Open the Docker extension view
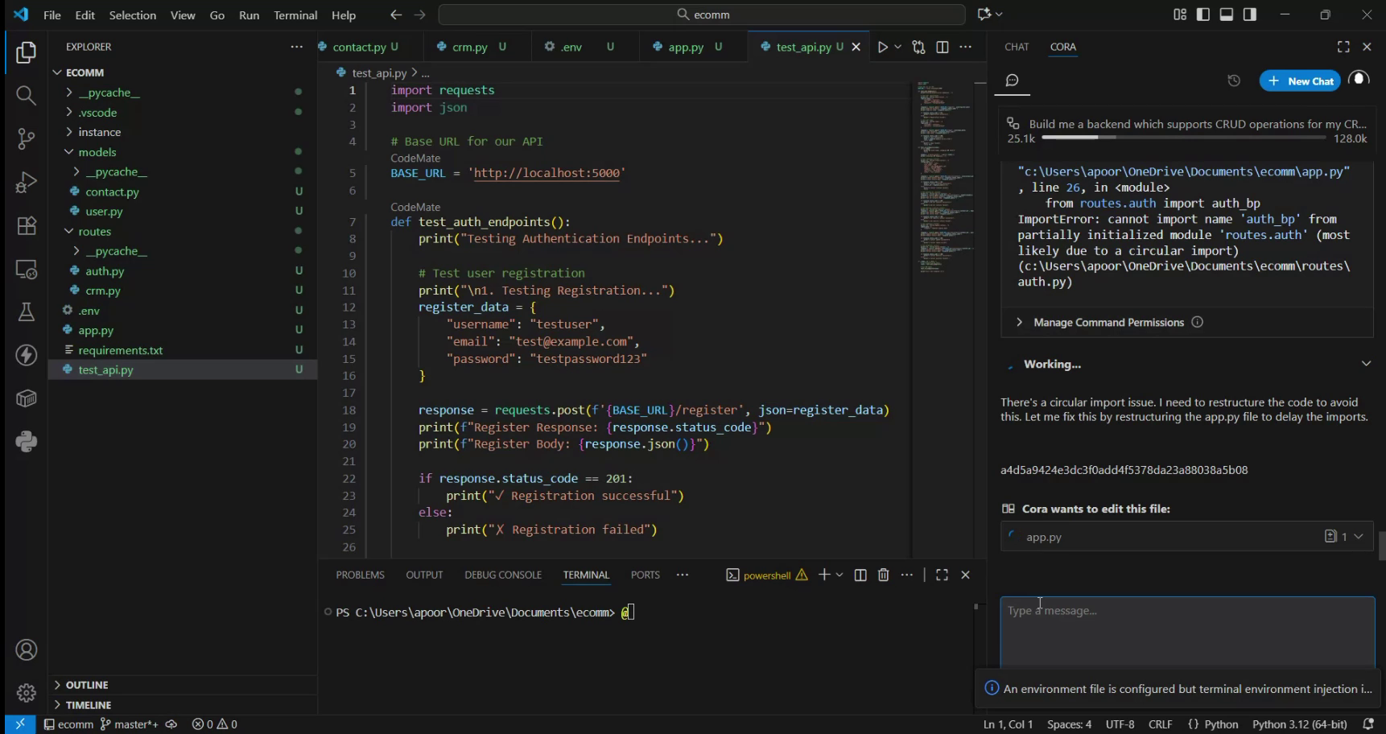The height and width of the screenshot is (734, 1386). click(x=26, y=398)
